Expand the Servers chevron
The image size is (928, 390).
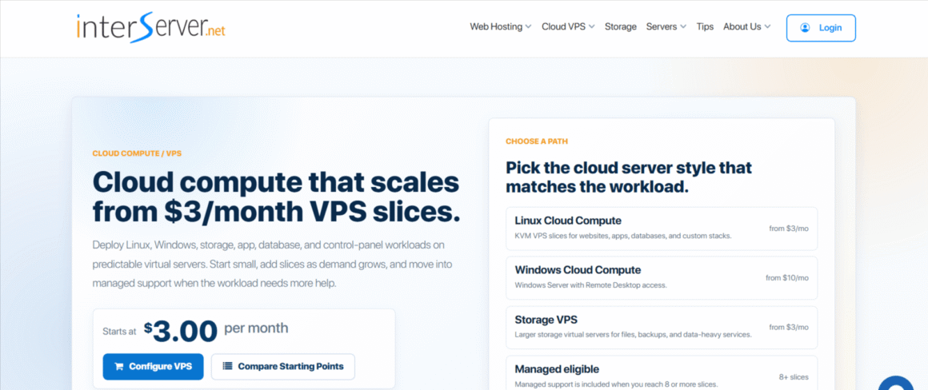pos(683,26)
